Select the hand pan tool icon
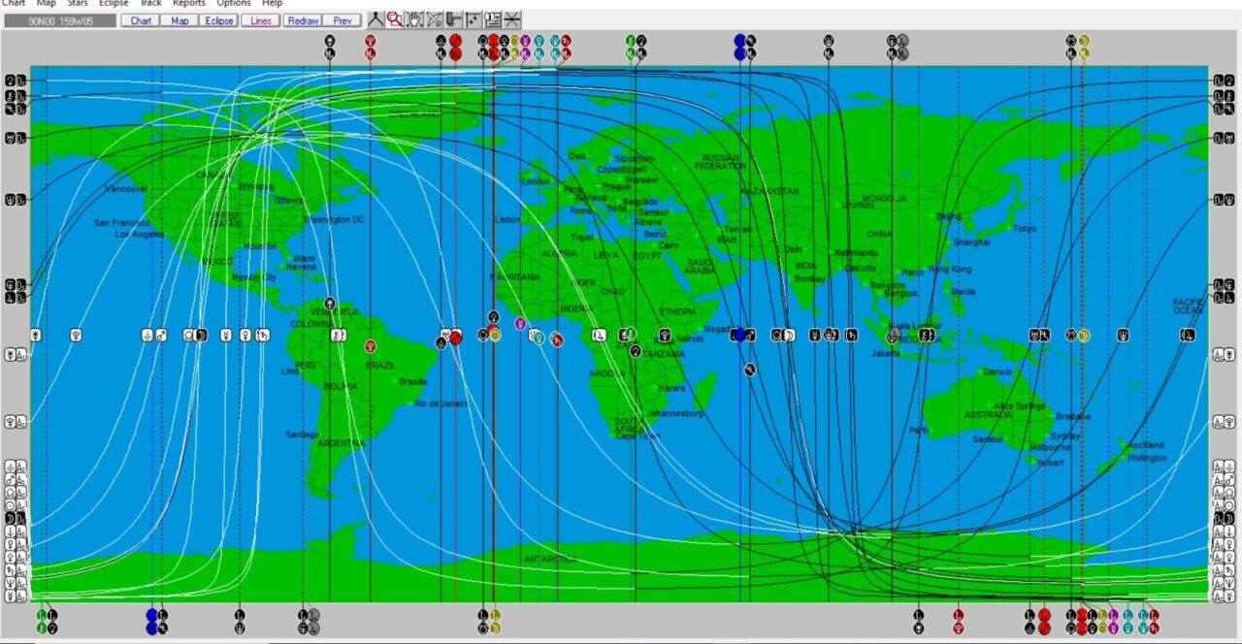 415,19
